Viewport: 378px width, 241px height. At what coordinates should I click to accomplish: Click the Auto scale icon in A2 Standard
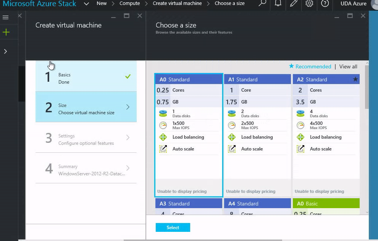300,149
